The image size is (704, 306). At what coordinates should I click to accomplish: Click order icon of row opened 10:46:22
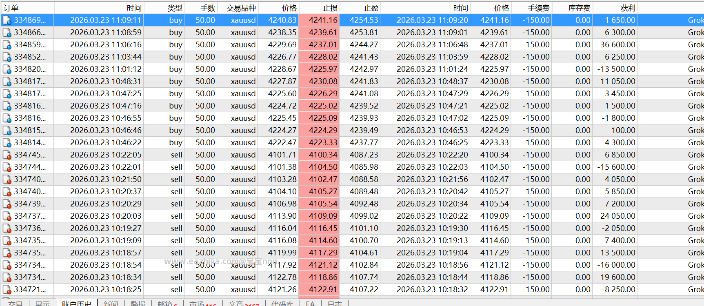coord(7,143)
